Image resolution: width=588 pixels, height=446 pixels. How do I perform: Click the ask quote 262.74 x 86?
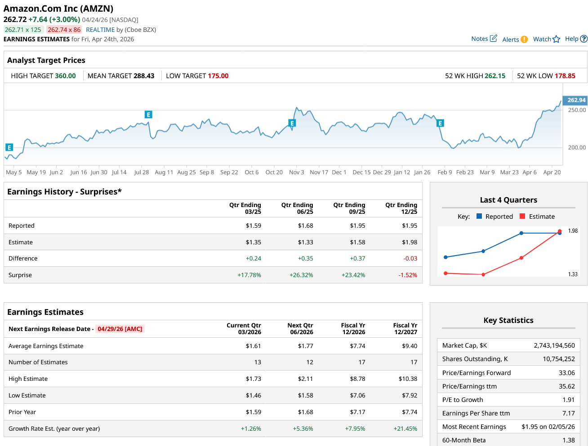point(64,30)
